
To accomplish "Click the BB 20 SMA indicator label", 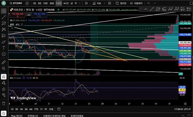I will tap(18, 20).
